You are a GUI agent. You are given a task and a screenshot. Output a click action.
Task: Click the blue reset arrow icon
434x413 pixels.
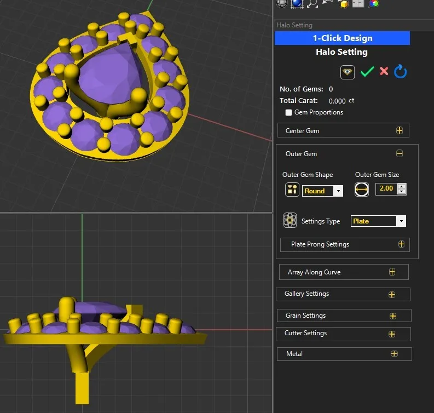(x=401, y=72)
